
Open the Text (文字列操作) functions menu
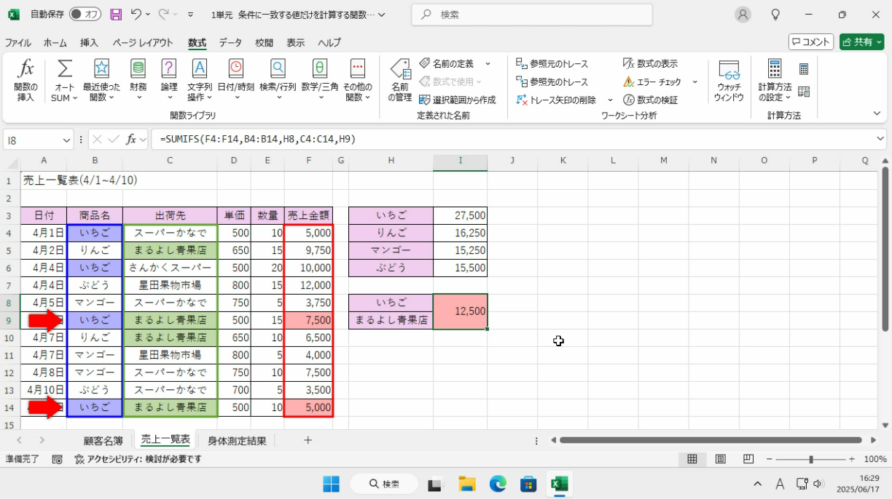click(x=199, y=81)
